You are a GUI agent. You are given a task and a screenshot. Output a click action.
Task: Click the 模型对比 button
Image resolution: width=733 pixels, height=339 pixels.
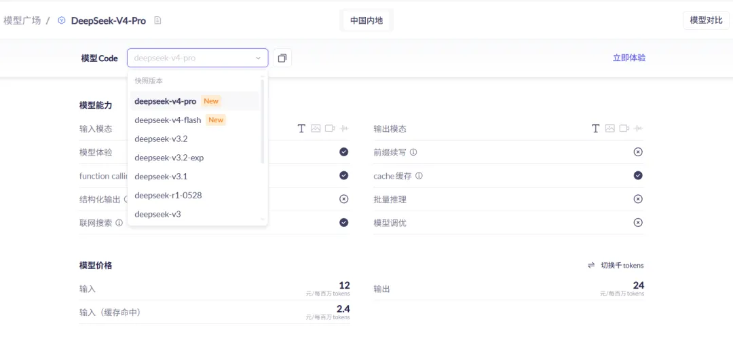[706, 20]
